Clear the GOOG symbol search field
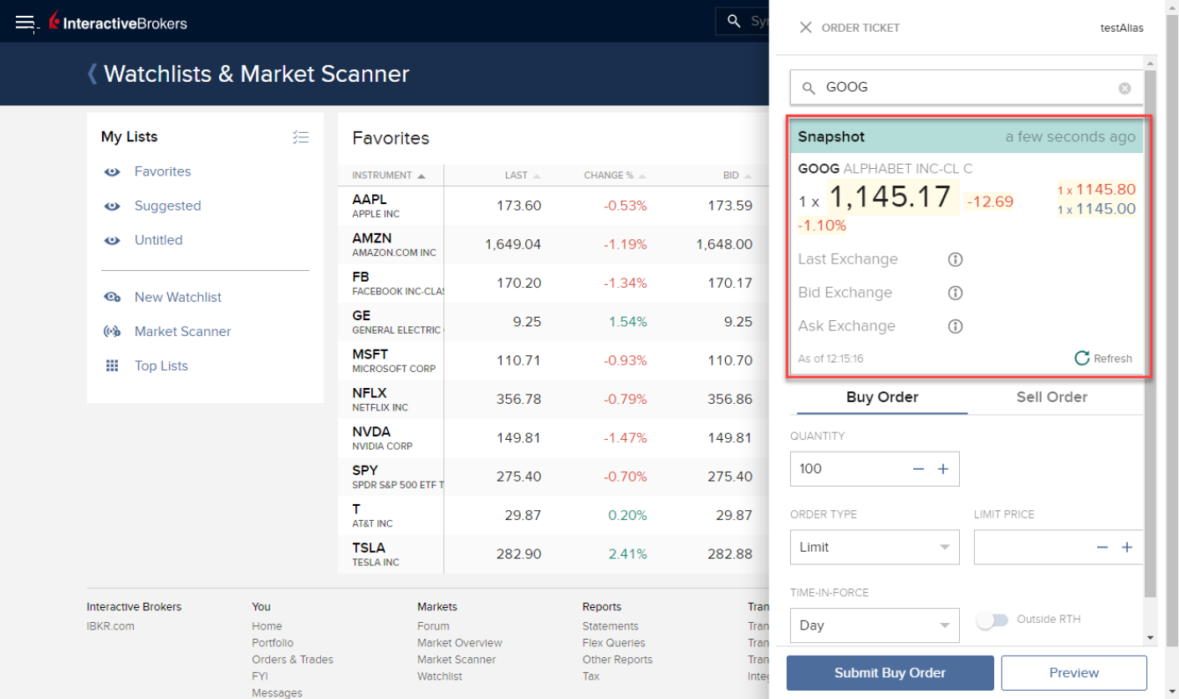Image resolution: width=1179 pixels, height=699 pixels. (1125, 88)
